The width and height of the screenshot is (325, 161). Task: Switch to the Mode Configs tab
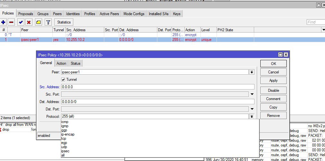(134, 14)
